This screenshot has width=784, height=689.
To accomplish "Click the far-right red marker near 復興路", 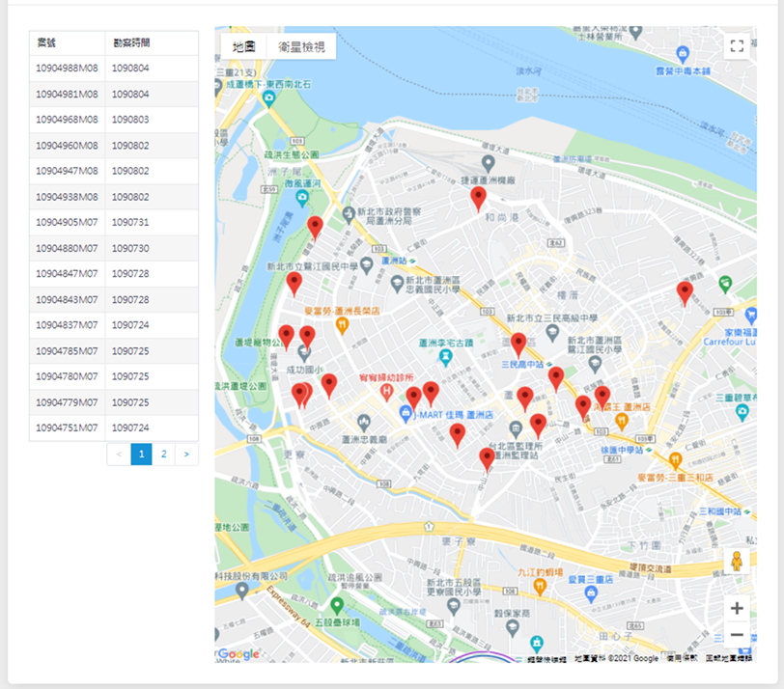I will (x=685, y=292).
